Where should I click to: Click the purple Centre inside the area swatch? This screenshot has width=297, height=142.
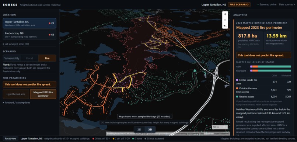tap(237, 80)
